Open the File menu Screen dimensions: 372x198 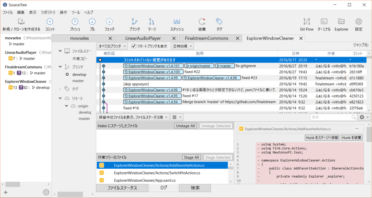coord(8,12)
